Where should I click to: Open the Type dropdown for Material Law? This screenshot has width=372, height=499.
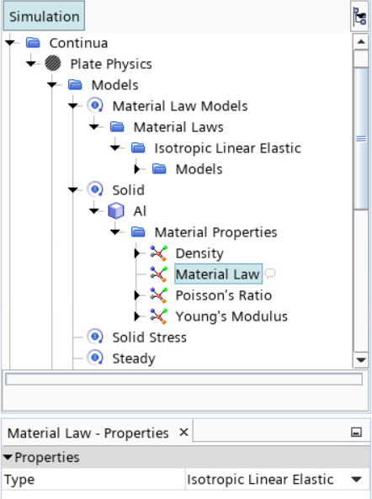pyautogui.click(x=356, y=480)
